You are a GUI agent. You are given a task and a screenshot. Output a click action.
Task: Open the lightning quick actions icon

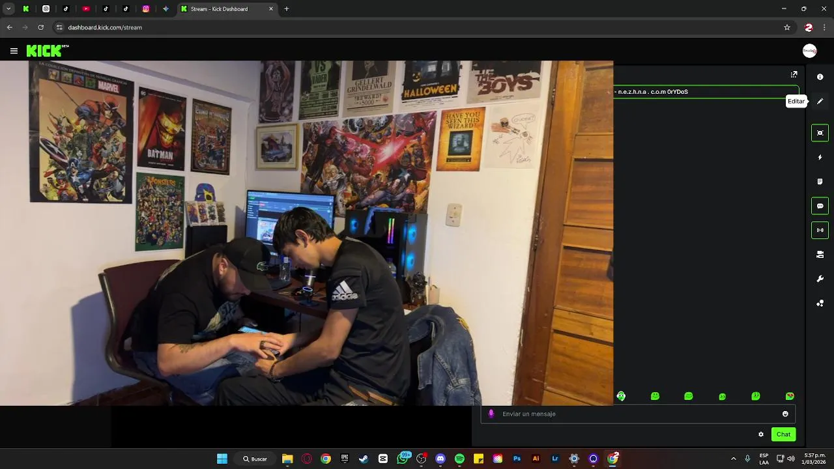tap(820, 157)
